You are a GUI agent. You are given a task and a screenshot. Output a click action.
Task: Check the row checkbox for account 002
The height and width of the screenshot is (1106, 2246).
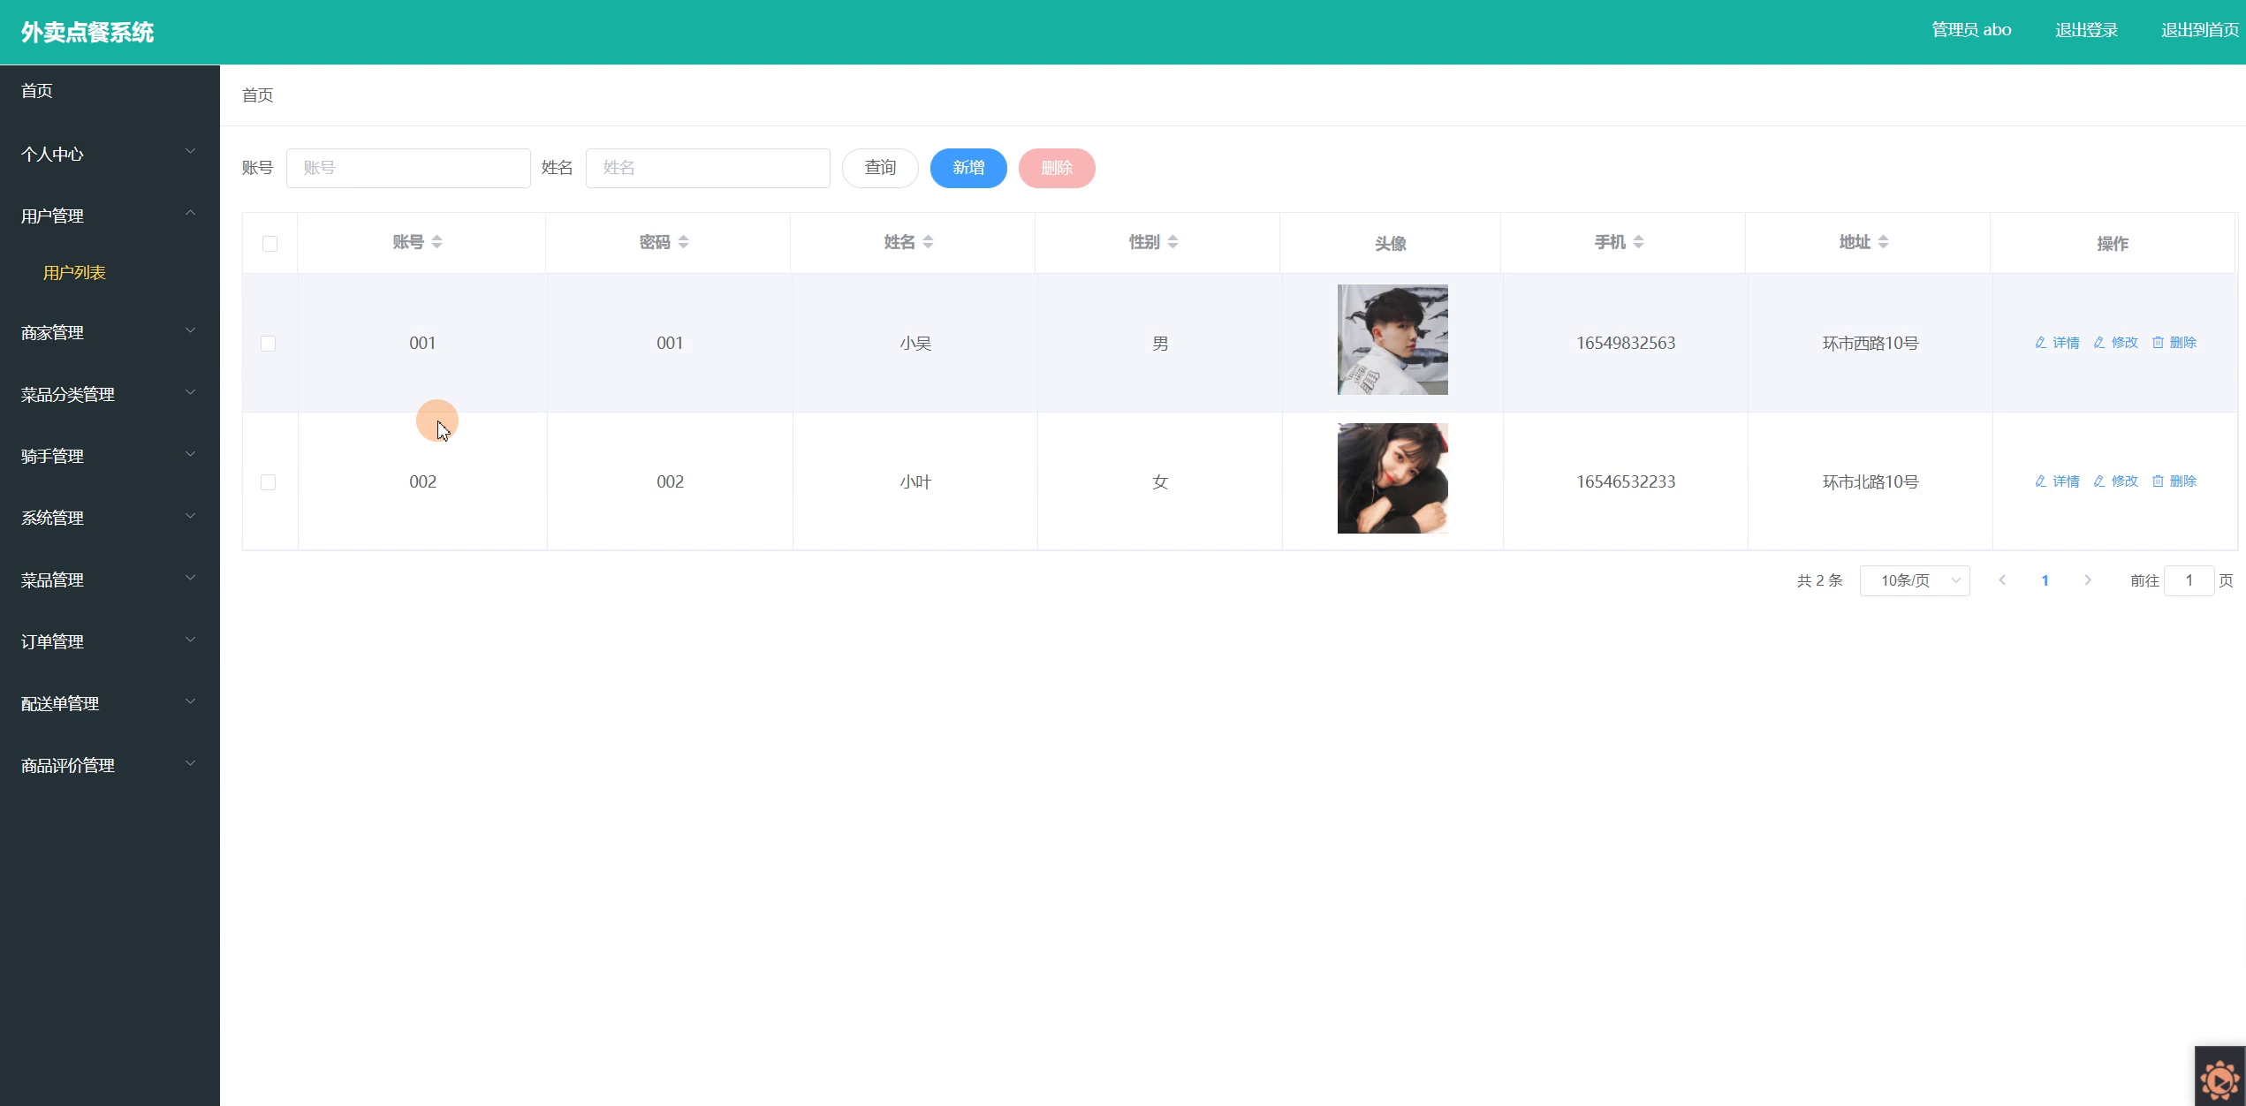tap(269, 482)
